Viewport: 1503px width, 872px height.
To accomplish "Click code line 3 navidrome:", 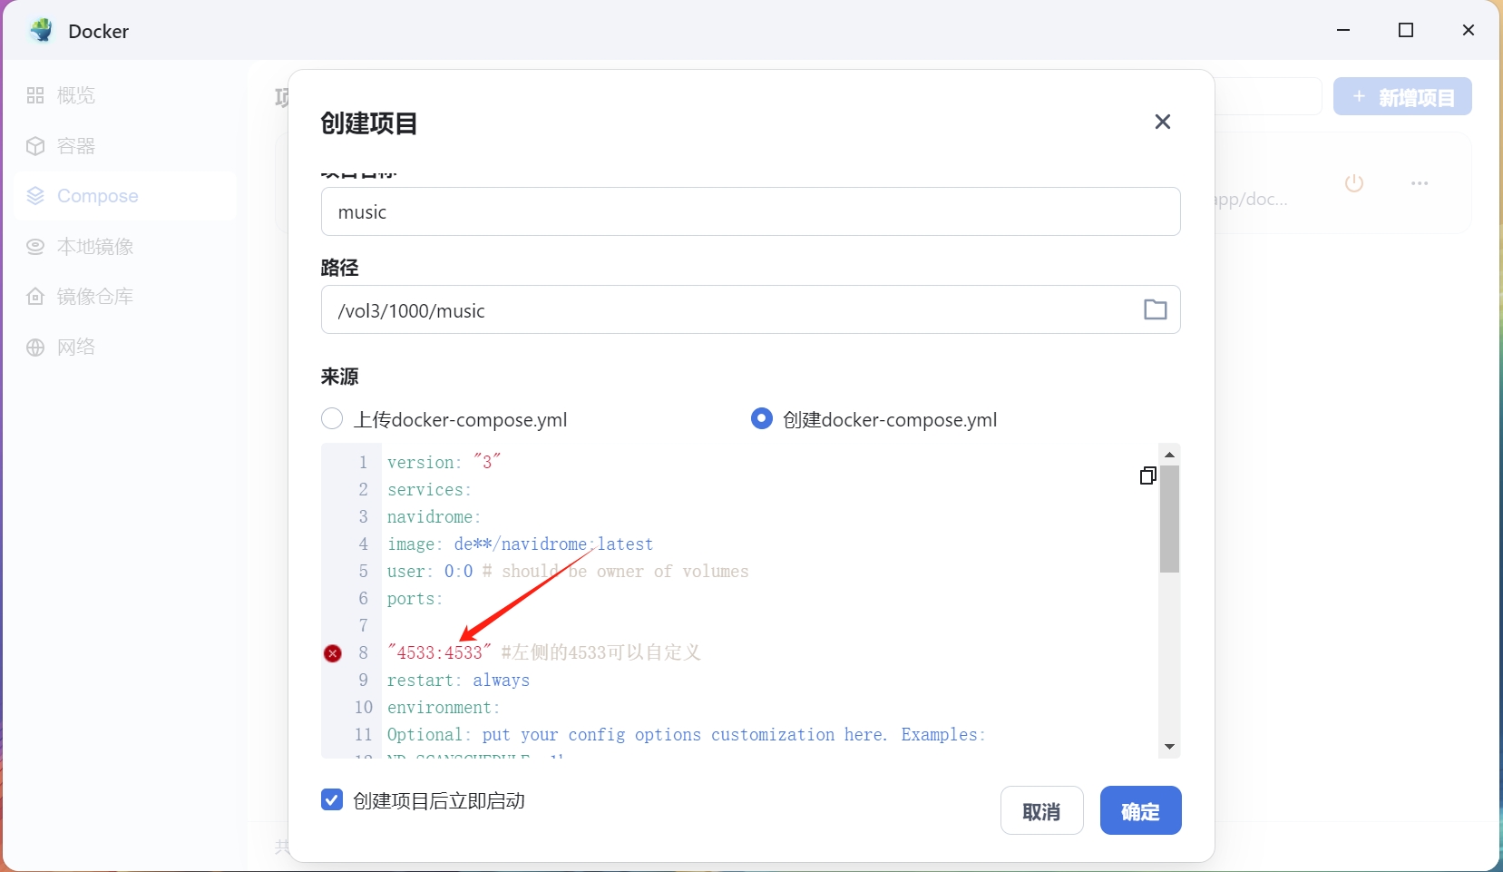I will [434, 516].
